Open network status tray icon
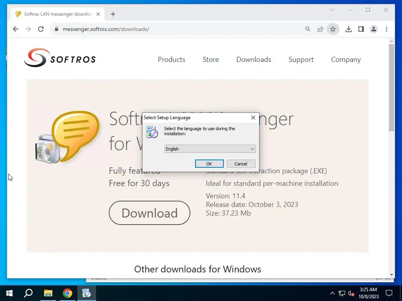 click(342, 293)
